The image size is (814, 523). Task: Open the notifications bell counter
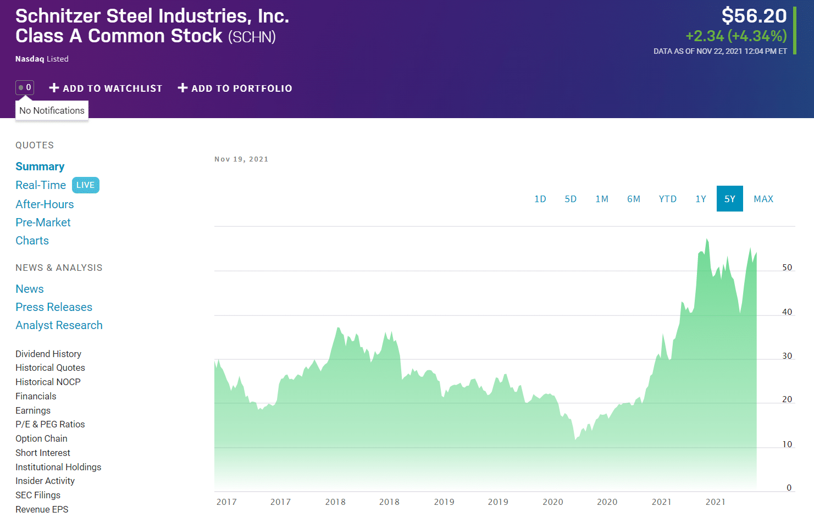point(25,87)
